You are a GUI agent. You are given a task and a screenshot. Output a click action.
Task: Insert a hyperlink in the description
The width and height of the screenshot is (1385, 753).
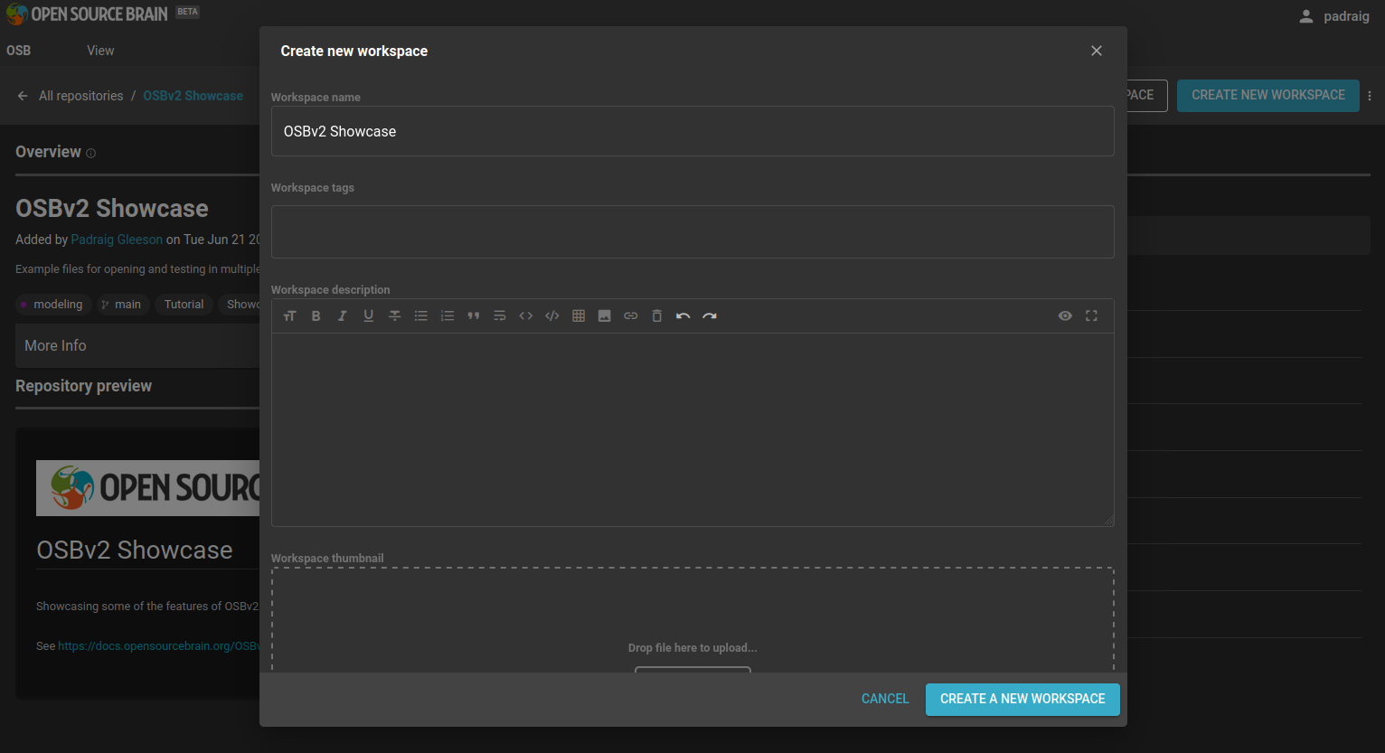pyautogui.click(x=631, y=316)
